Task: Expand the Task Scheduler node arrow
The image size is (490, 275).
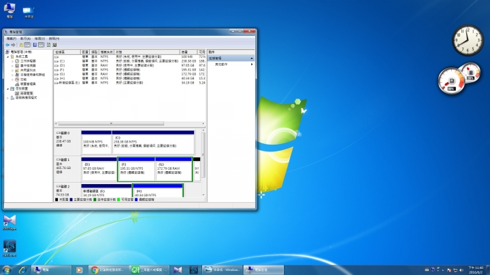Action: 12,61
